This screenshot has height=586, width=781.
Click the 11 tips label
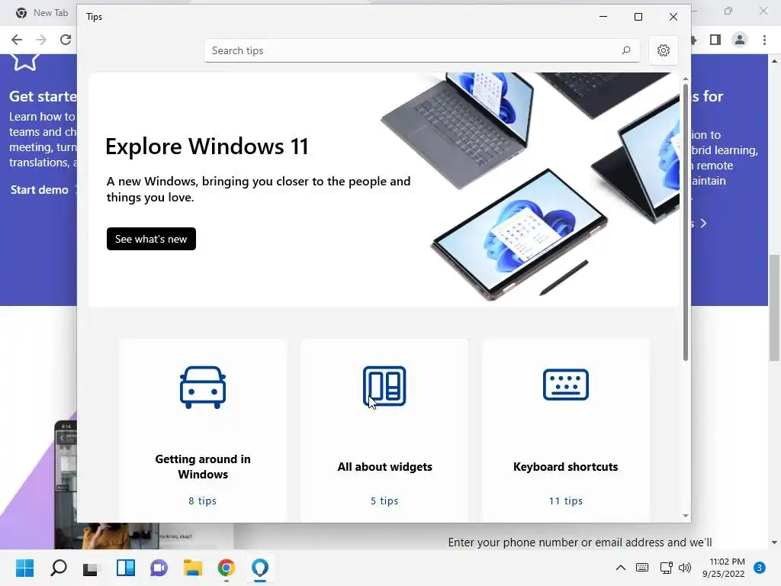[x=565, y=501]
